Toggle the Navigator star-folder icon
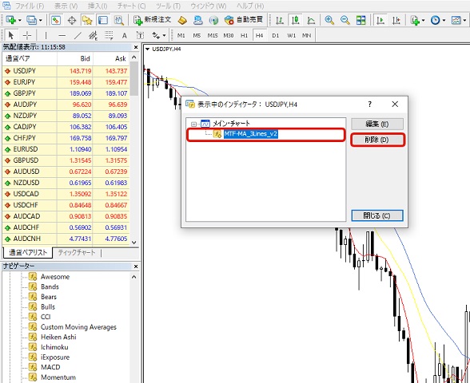This screenshot has height=383, width=470. point(87,20)
